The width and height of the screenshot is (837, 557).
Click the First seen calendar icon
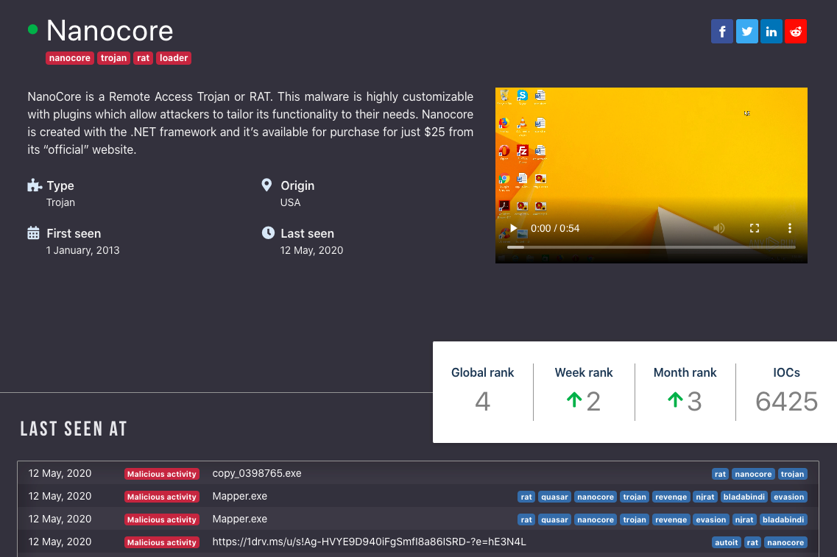(34, 233)
